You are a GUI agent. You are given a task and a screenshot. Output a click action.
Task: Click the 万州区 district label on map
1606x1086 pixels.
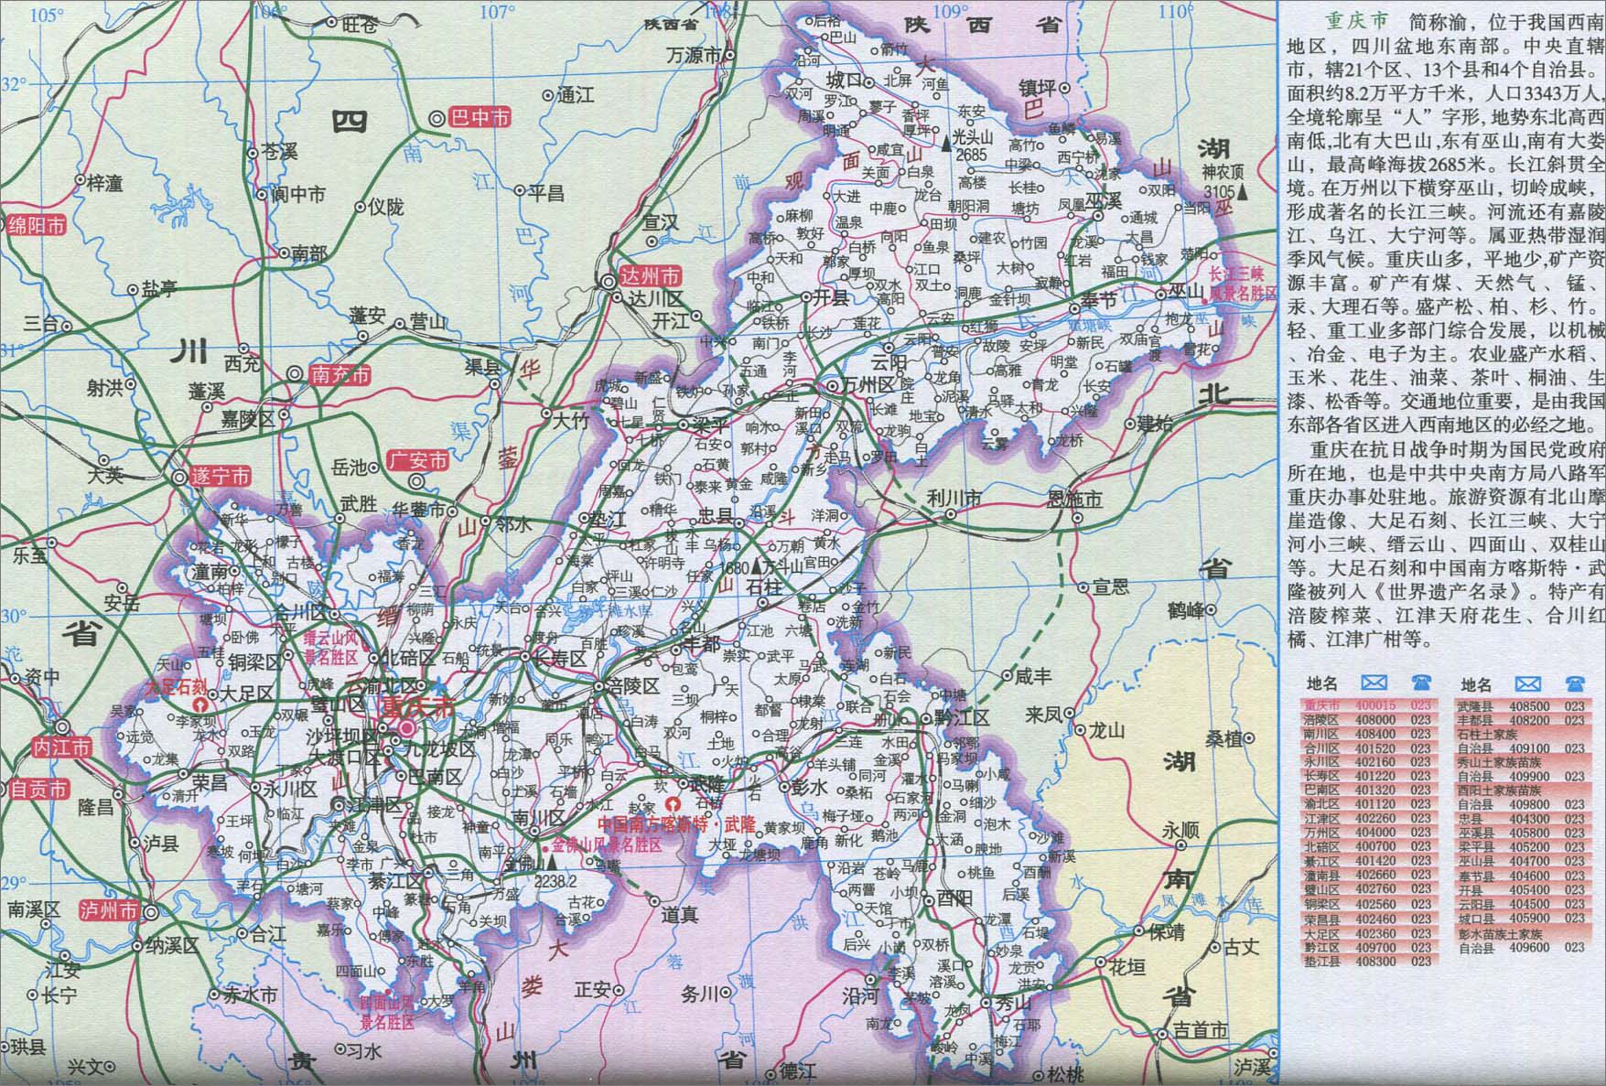coord(869,386)
